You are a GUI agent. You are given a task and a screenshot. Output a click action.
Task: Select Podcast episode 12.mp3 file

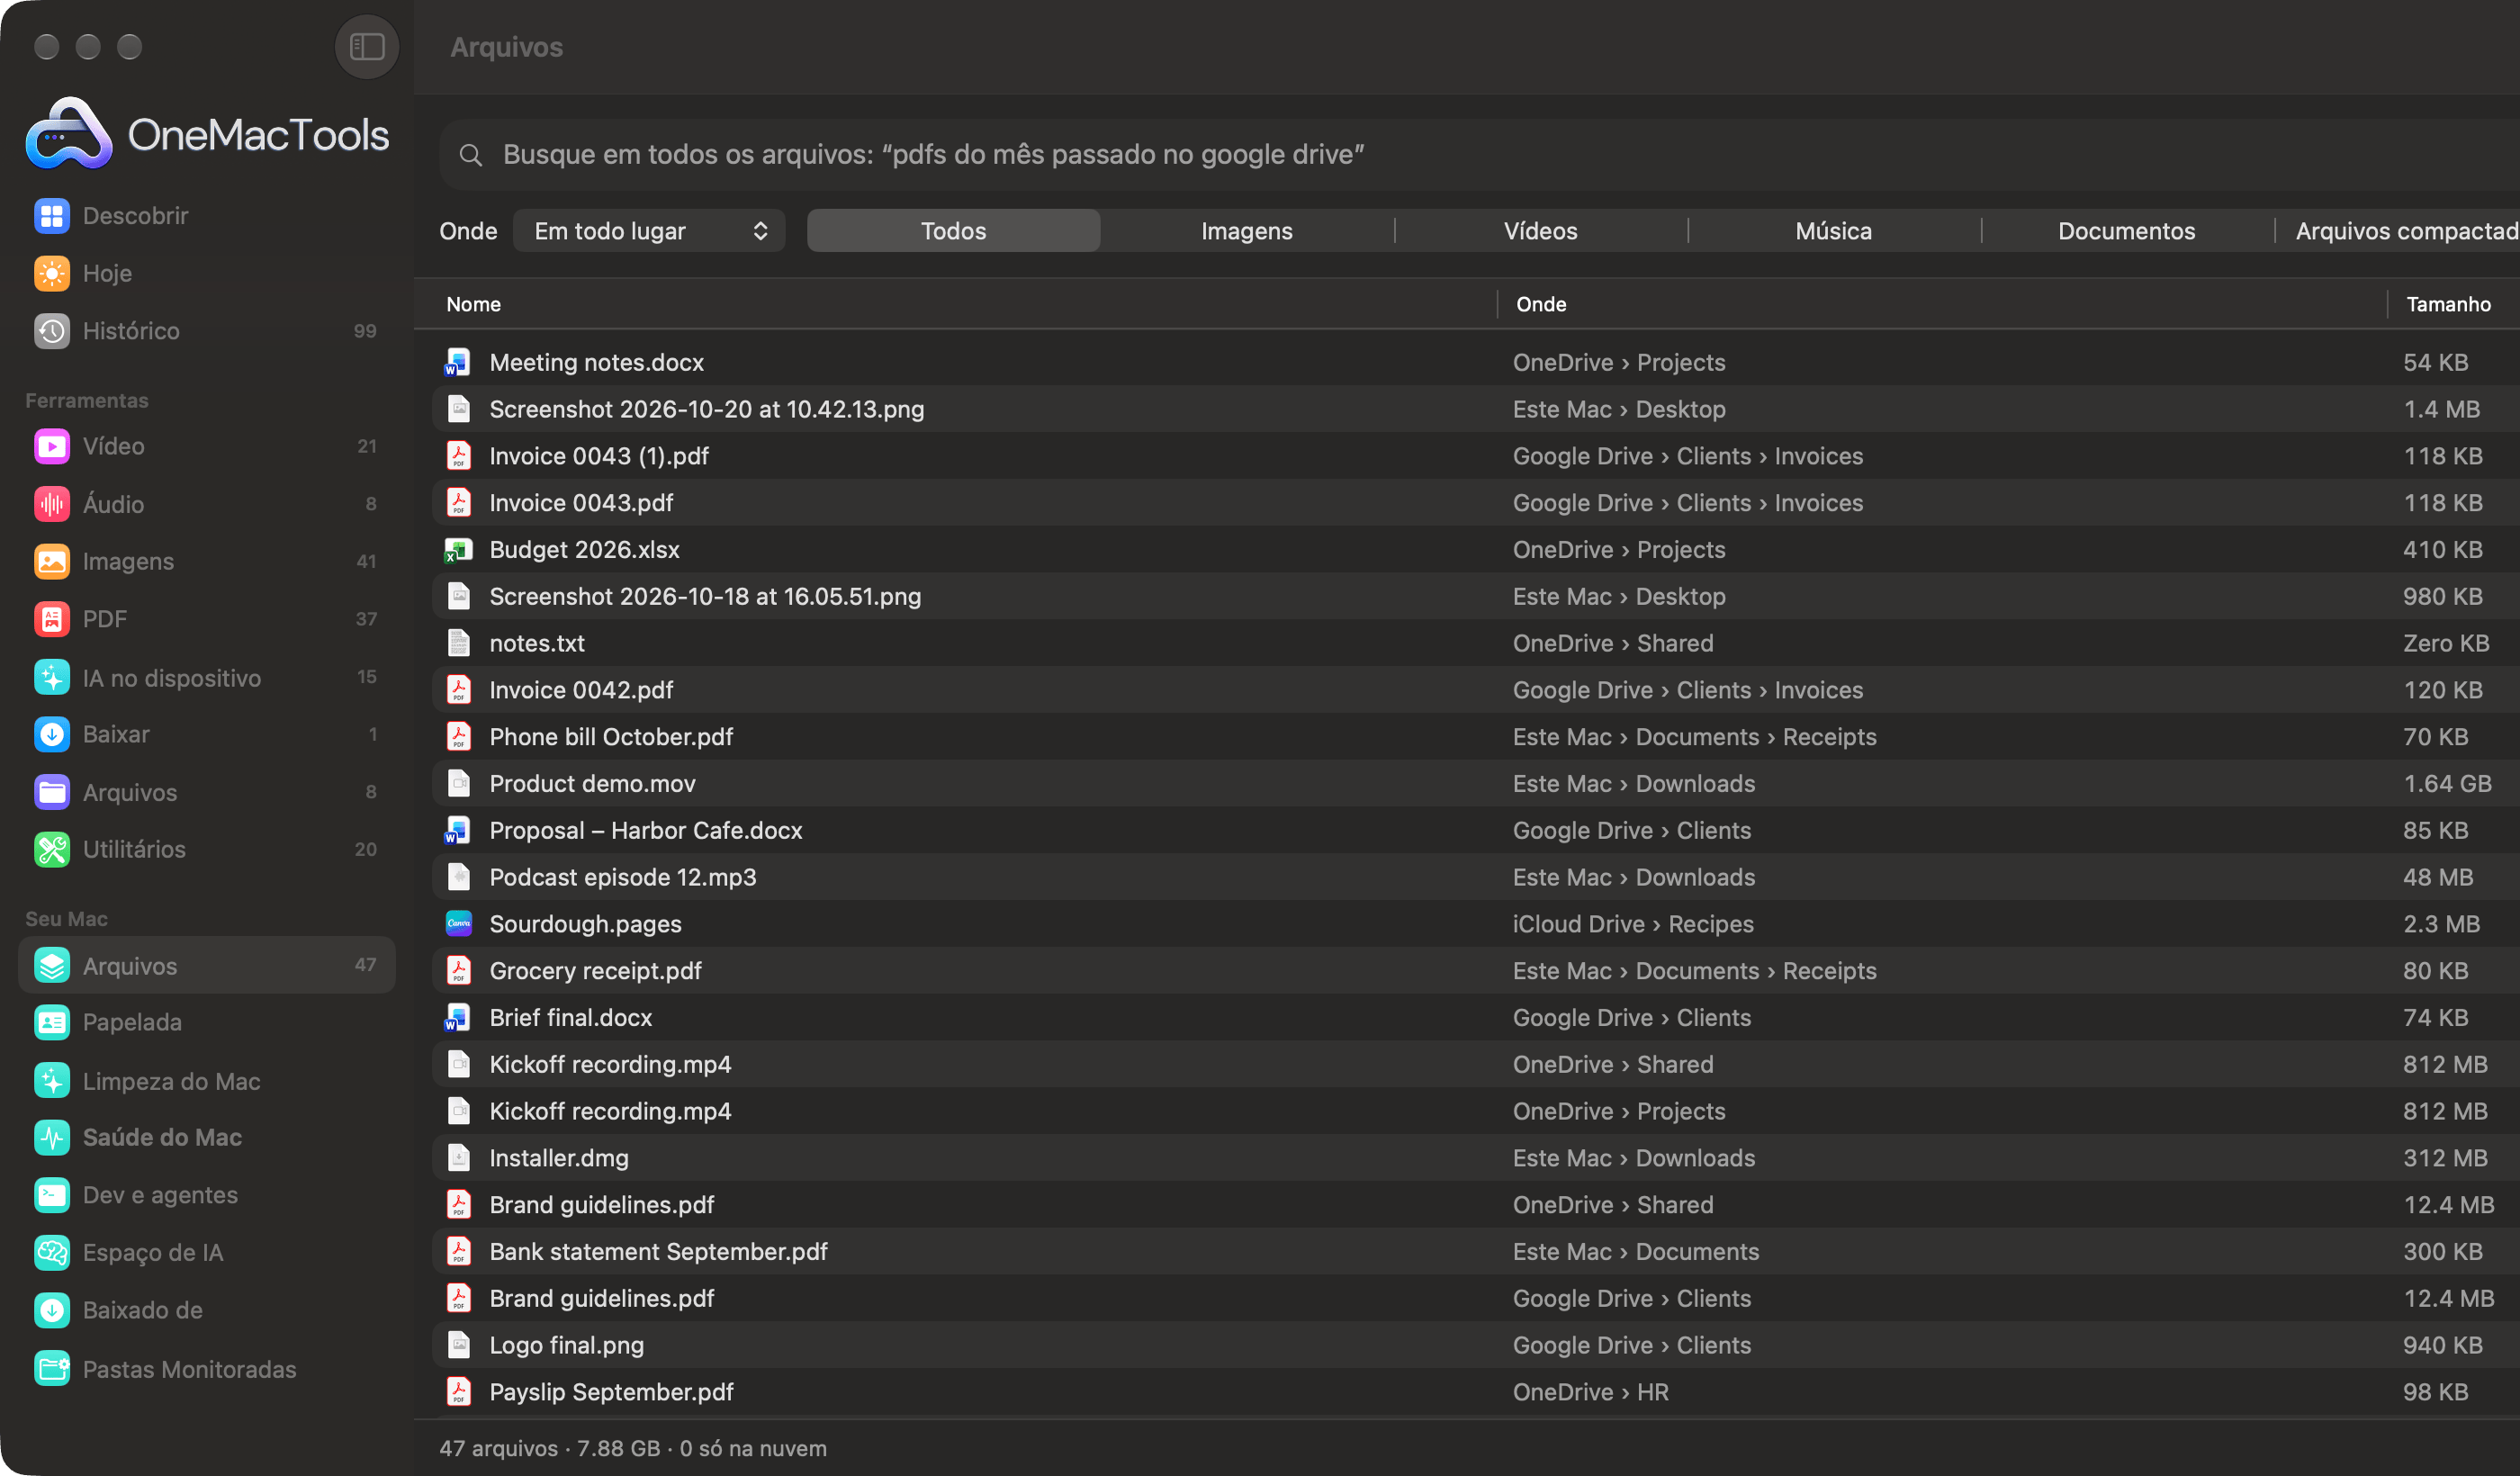(1476, 877)
